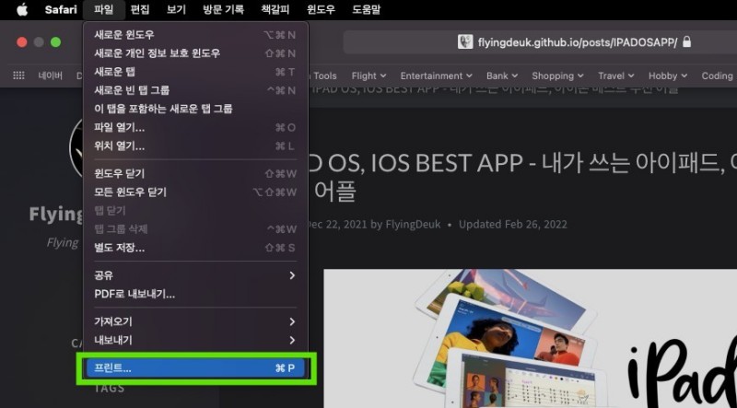Choose 모든 윈도우 닫기
Screen dimensions: 737x408
click(195, 192)
